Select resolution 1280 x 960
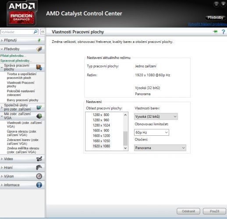 point(101,120)
